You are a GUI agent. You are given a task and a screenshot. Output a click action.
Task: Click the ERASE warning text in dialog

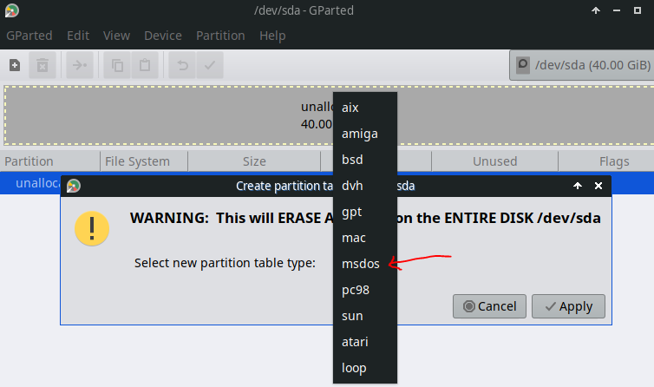coord(365,218)
